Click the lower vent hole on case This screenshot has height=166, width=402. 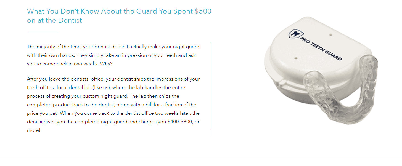tap(296, 58)
